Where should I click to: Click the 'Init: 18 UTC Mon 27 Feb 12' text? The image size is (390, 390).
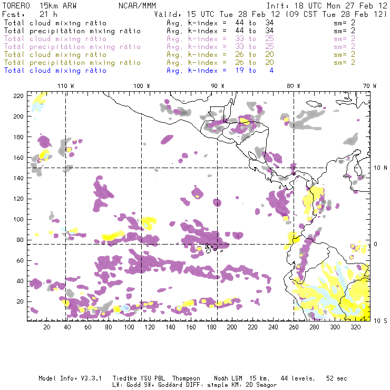[x=327, y=6]
